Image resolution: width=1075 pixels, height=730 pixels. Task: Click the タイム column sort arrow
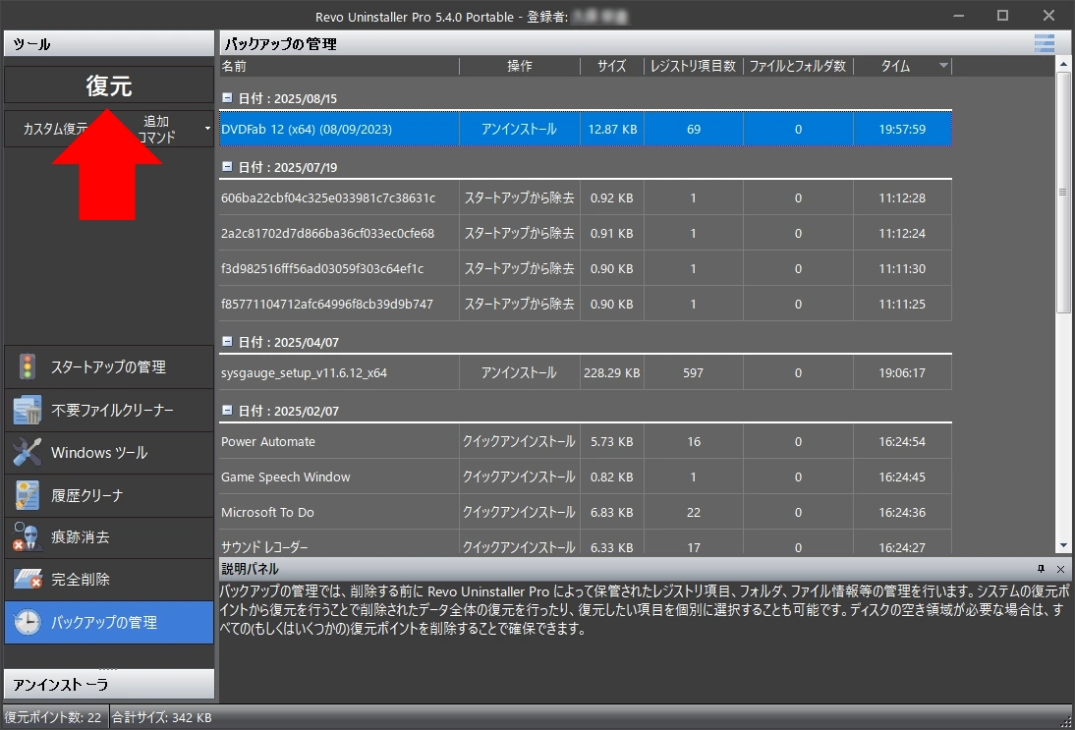[943, 66]
